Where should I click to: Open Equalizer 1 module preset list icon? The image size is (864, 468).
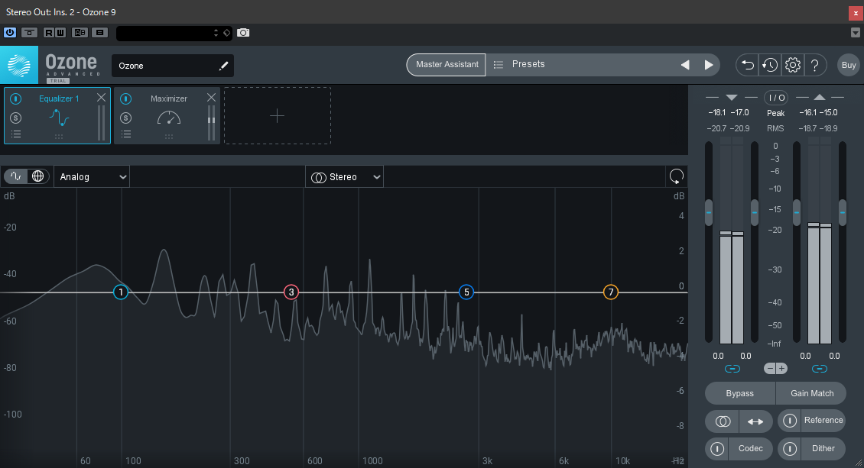[16, 134]
